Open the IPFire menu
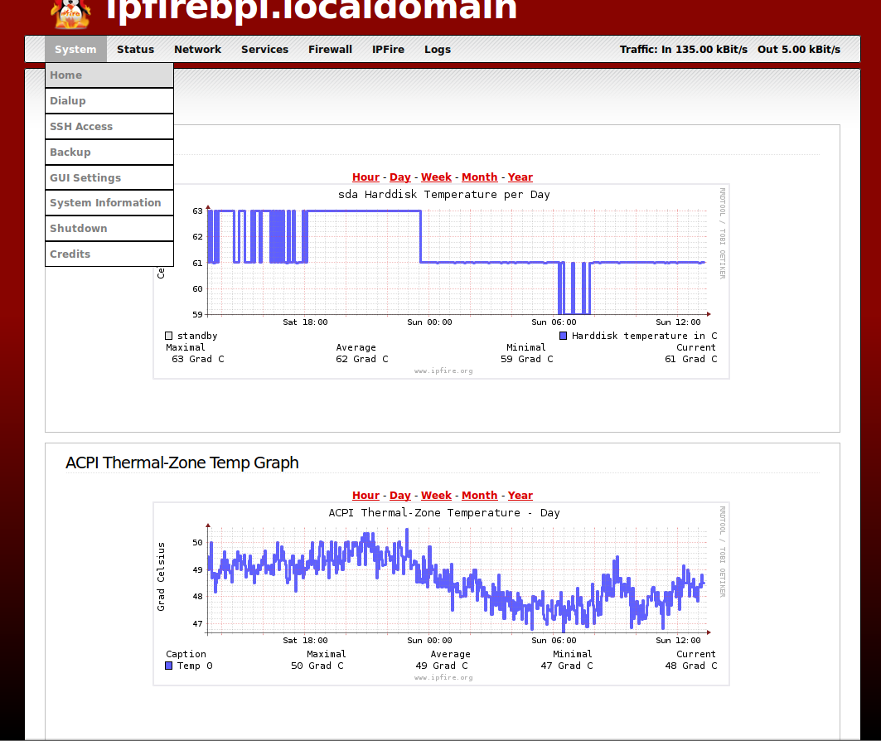This screenshot has width=881, height=741. [388, 50]
